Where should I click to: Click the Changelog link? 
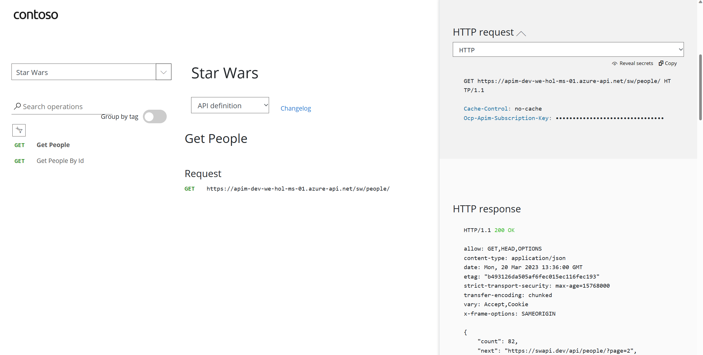pyautogui.click(x=296, y=108)
